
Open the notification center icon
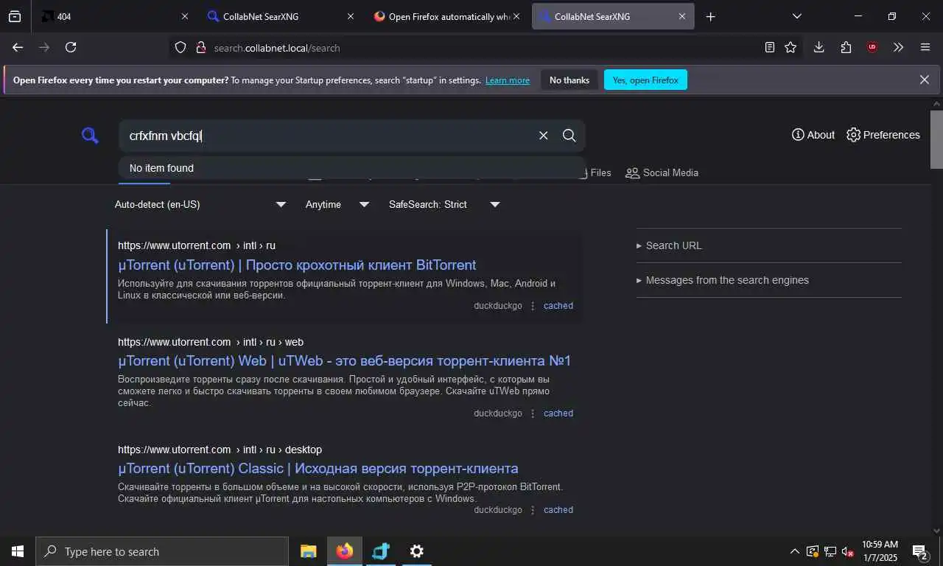920,551
